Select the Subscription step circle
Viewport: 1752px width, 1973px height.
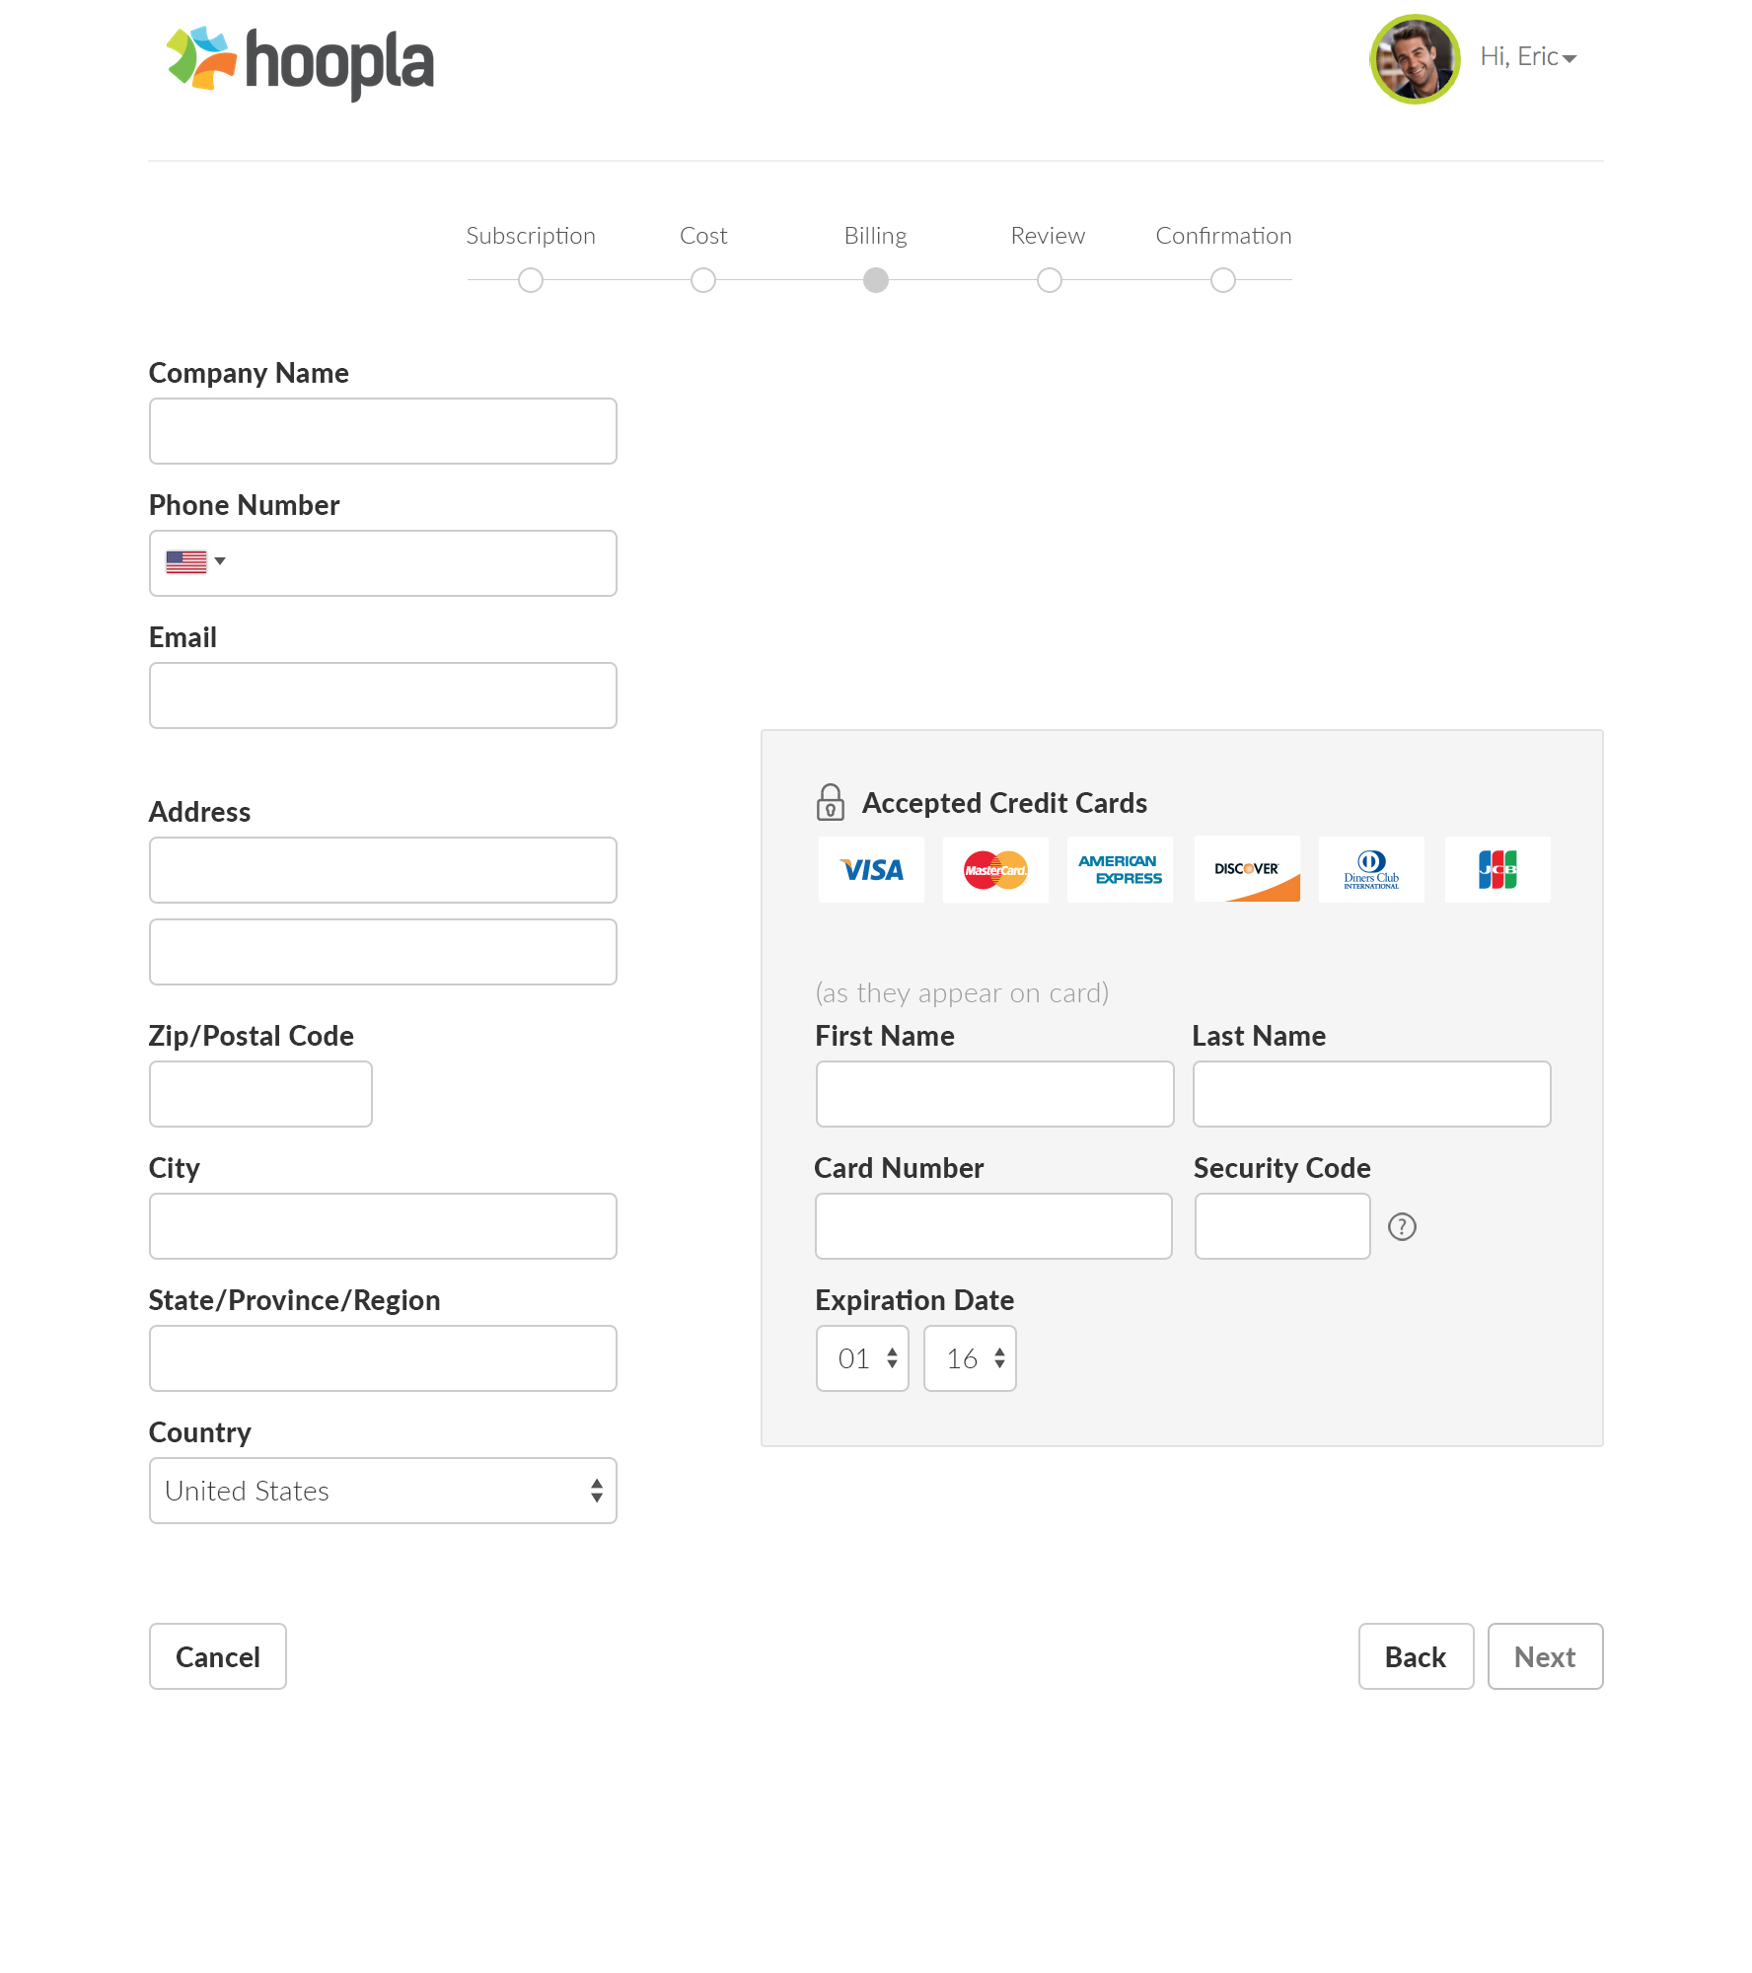pyautogui.click(x=531, y=280)
